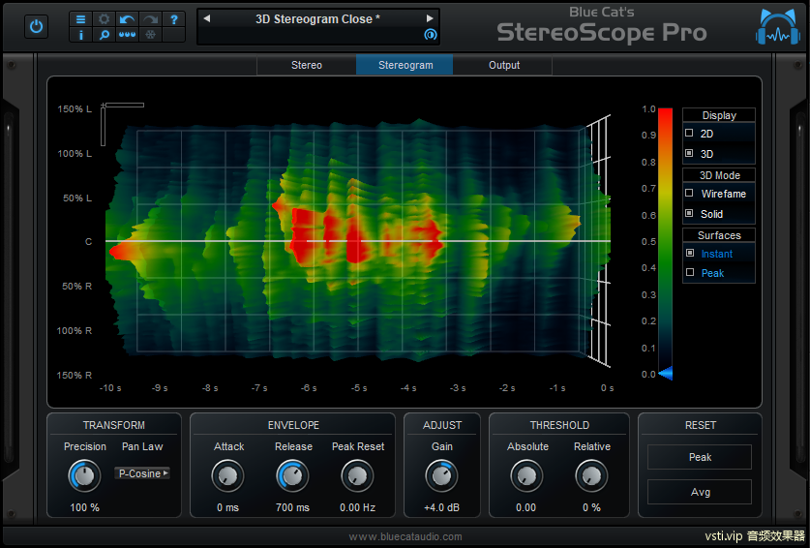Screen dimensions: 810x548
Task: Click the Precision knob
Action: pyautogui.click(x=85, y=476)
